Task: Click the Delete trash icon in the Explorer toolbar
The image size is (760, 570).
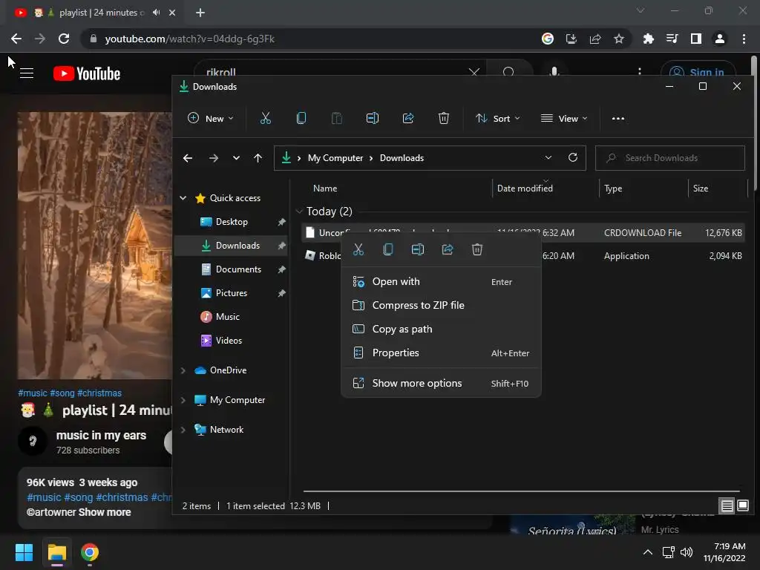Action: [444, 118]
